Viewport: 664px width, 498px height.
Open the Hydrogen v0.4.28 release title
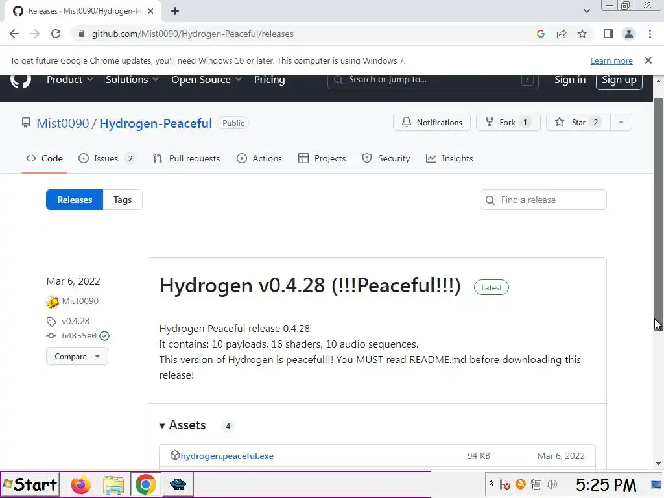tap(309, 285)
